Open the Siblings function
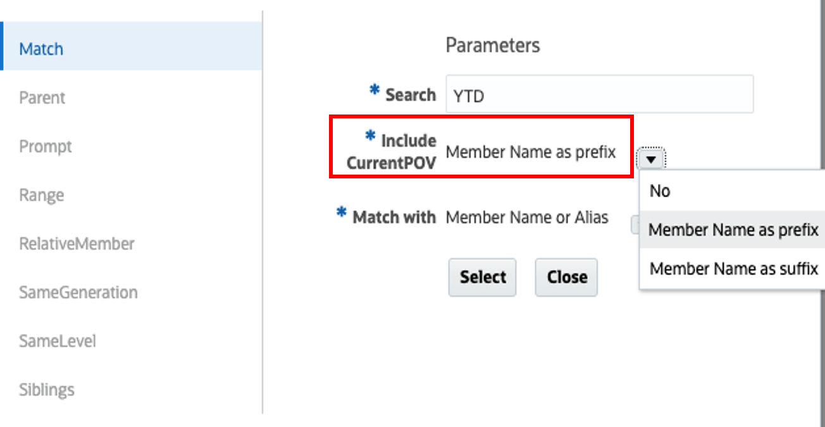The height and width of the screenshot is (427, 825). [46, 389]
